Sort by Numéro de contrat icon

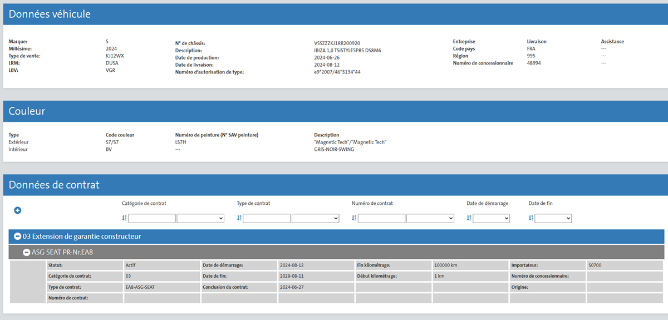tap(355, 218)
